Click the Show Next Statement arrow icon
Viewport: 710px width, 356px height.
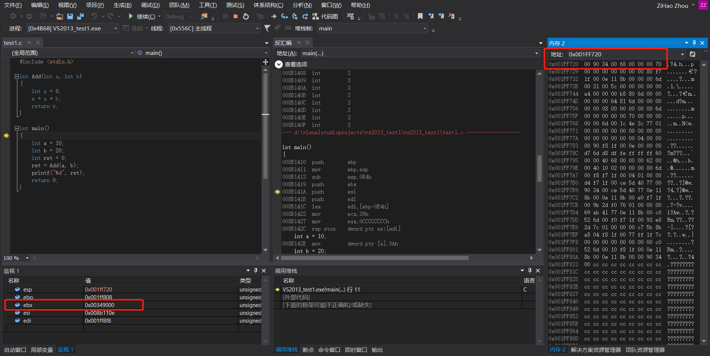pyautogui.click(x=274, y=16)
